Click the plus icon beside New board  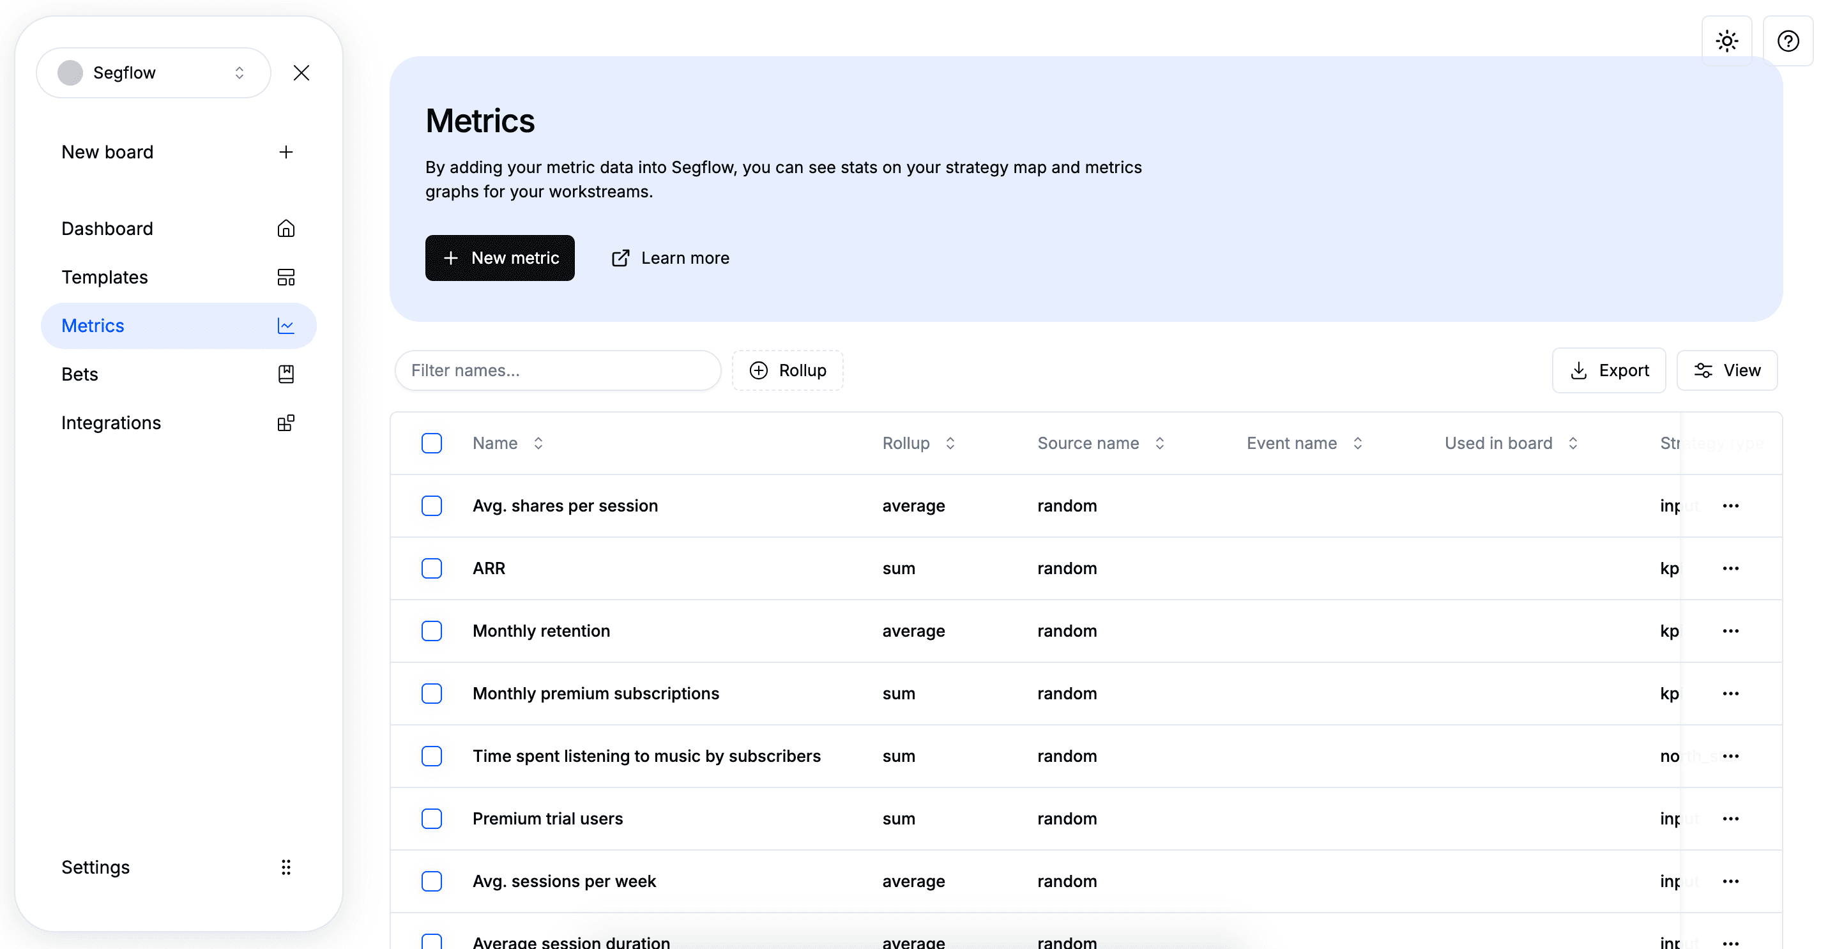click(x=286, y=152)
